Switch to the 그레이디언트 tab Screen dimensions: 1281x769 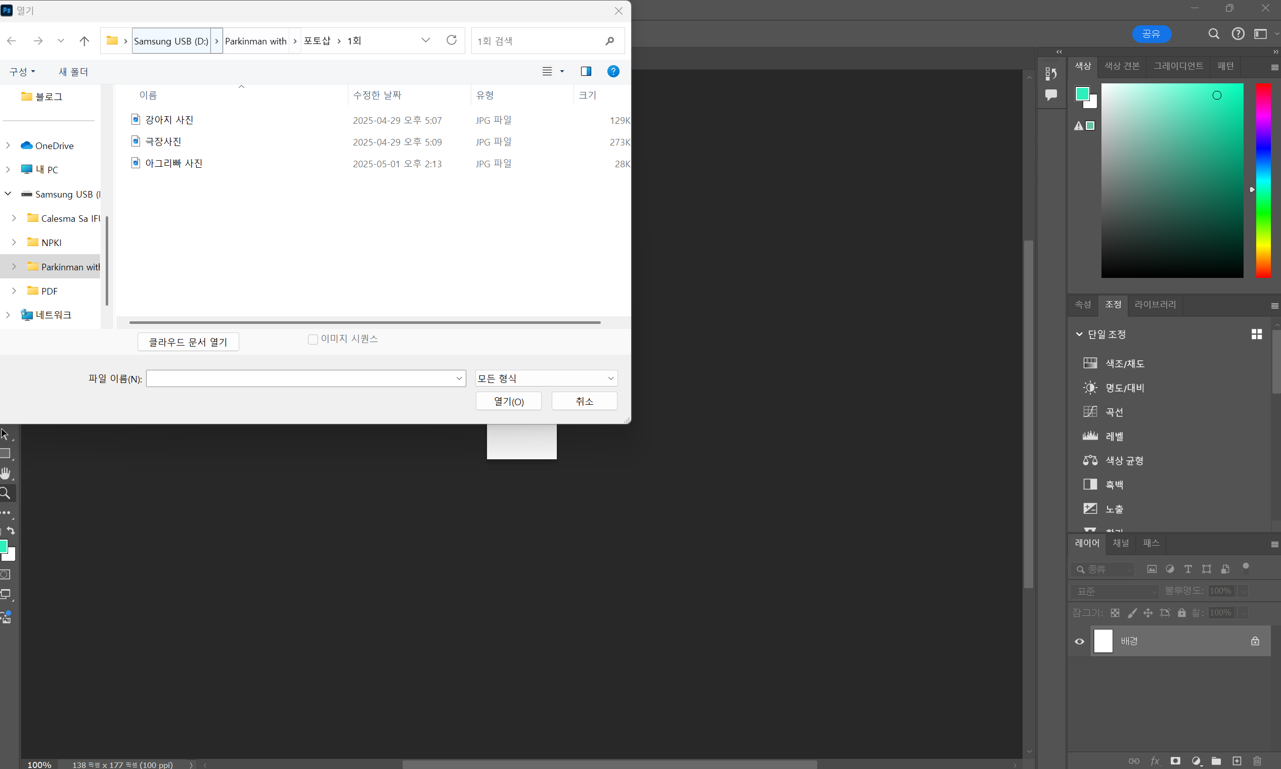pyautogui.click(x=1178, y=66)
